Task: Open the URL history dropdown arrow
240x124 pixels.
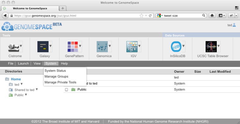Action: (x=146, y=16)
